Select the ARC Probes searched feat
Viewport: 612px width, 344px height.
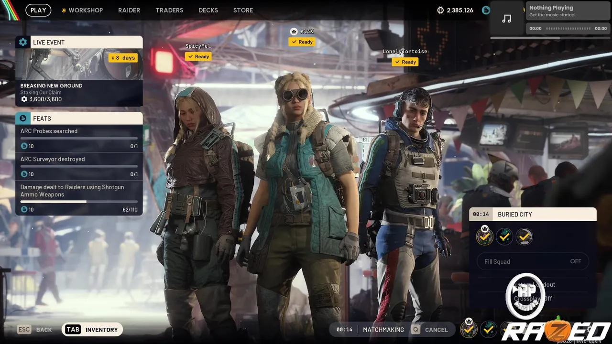pyautogui.click(x=79, y=139)
